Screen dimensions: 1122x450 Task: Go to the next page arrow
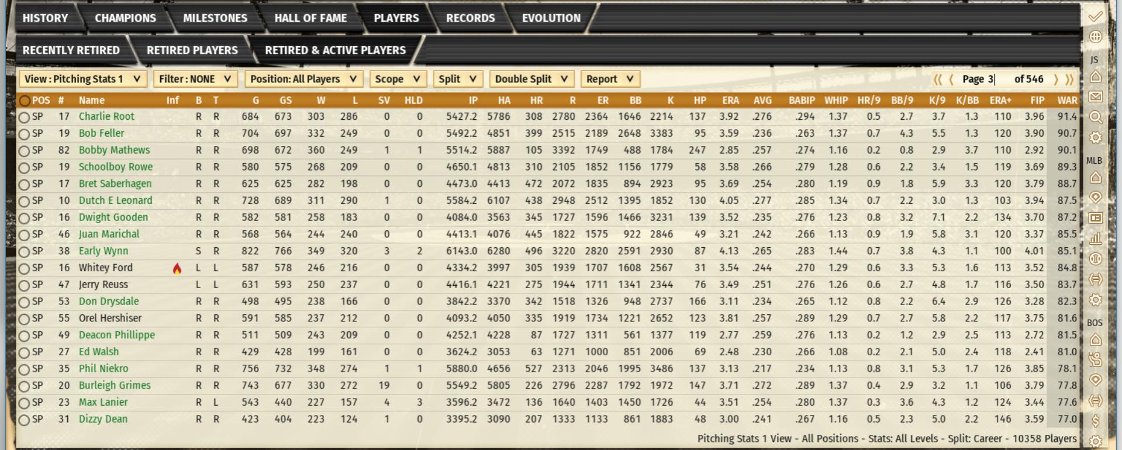(x=1056, y=79)
